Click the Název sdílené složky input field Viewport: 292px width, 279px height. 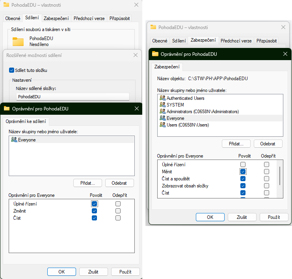tap(73, 97)
